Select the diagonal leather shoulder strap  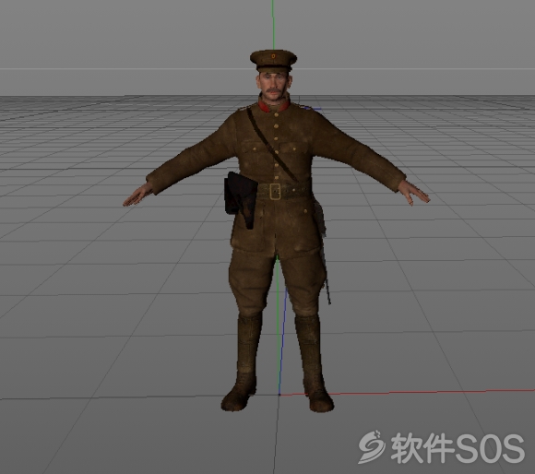coord(271,144)
